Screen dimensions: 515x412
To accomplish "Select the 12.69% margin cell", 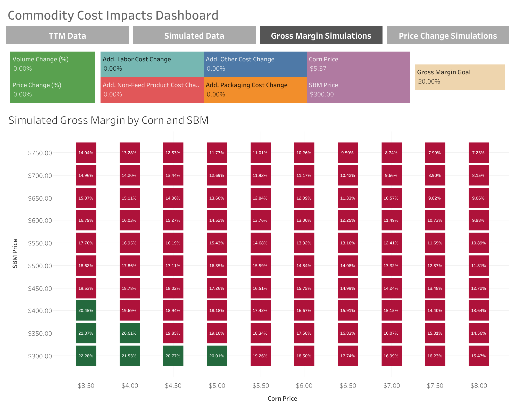I will point(217,175).
